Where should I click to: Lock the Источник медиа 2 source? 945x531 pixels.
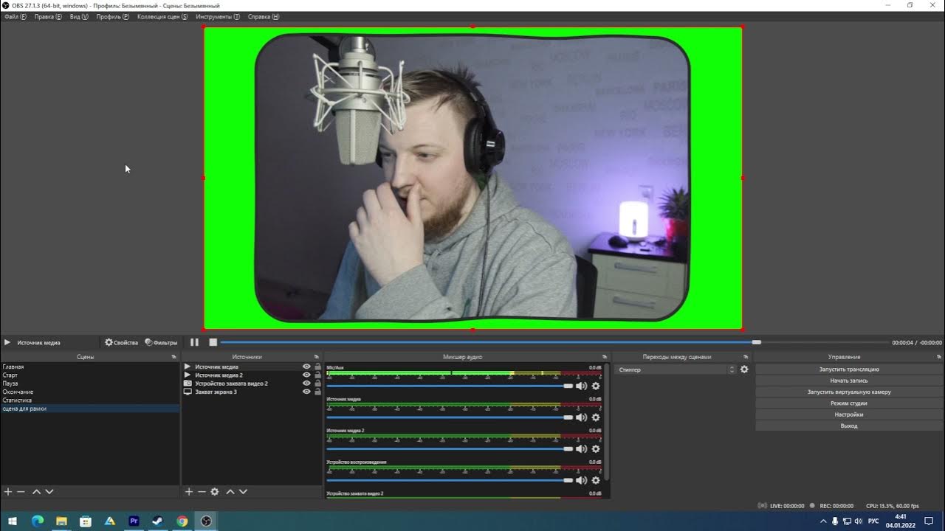point(317,375)
